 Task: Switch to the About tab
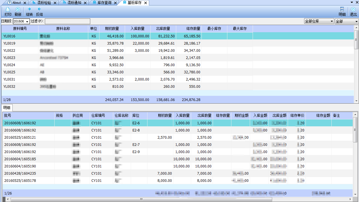17,3
